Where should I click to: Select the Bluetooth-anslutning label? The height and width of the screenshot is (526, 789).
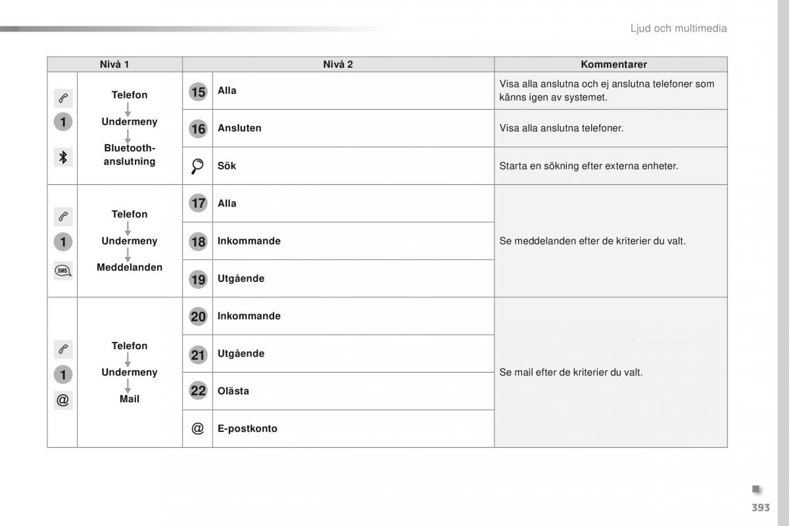click(130, 155)
